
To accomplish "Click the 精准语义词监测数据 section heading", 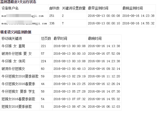I will pyautogui.click(x=16, y=32).
